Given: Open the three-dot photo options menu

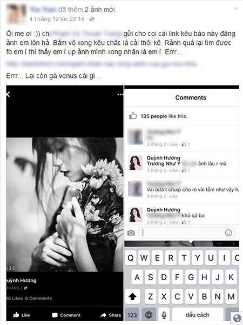Looking at the screenshot, I should (x=120, y=95).
